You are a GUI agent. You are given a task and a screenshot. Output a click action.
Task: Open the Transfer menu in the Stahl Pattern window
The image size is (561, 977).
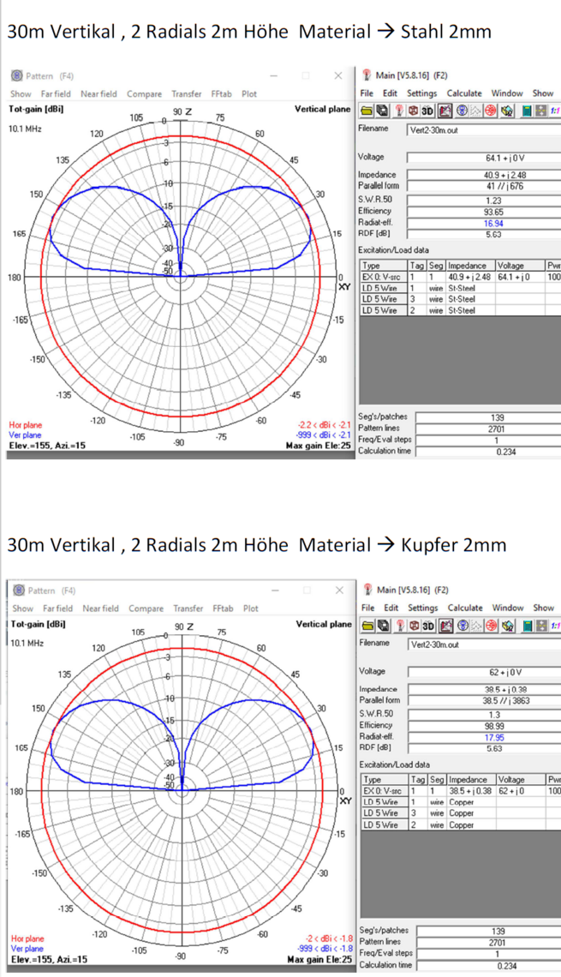(x=186, y=93)
